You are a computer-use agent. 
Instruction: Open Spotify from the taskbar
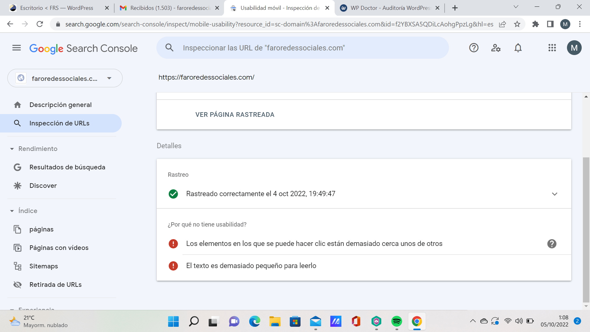pos(397,322)
